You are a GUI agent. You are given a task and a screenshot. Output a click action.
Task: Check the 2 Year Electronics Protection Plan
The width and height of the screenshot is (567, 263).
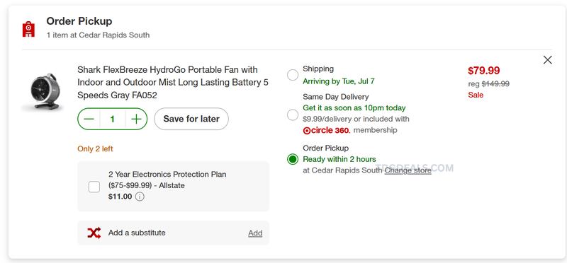(94, 187)
